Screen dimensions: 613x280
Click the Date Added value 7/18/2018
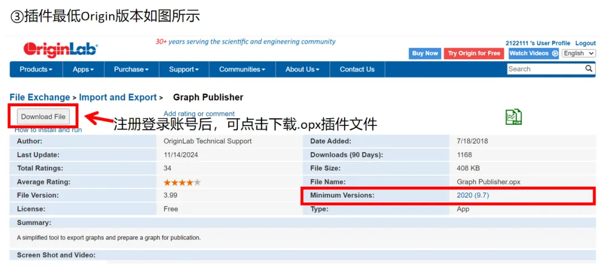[472, 141]
